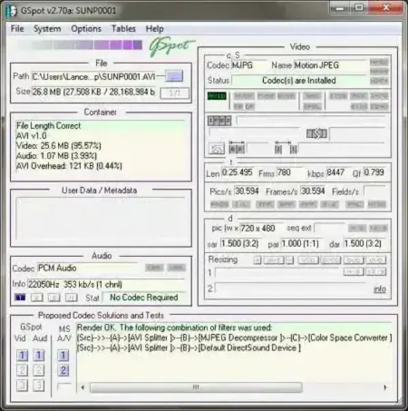Click the empty Fields/s field
408x411 pixels.
click(x=375, y=191)
